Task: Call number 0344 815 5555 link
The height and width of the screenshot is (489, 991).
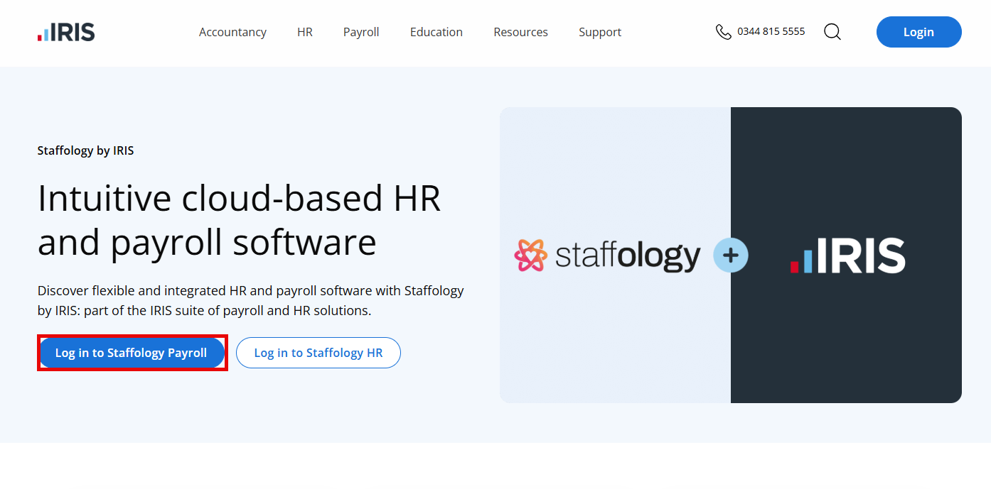Action: click(x=771, y=31)
